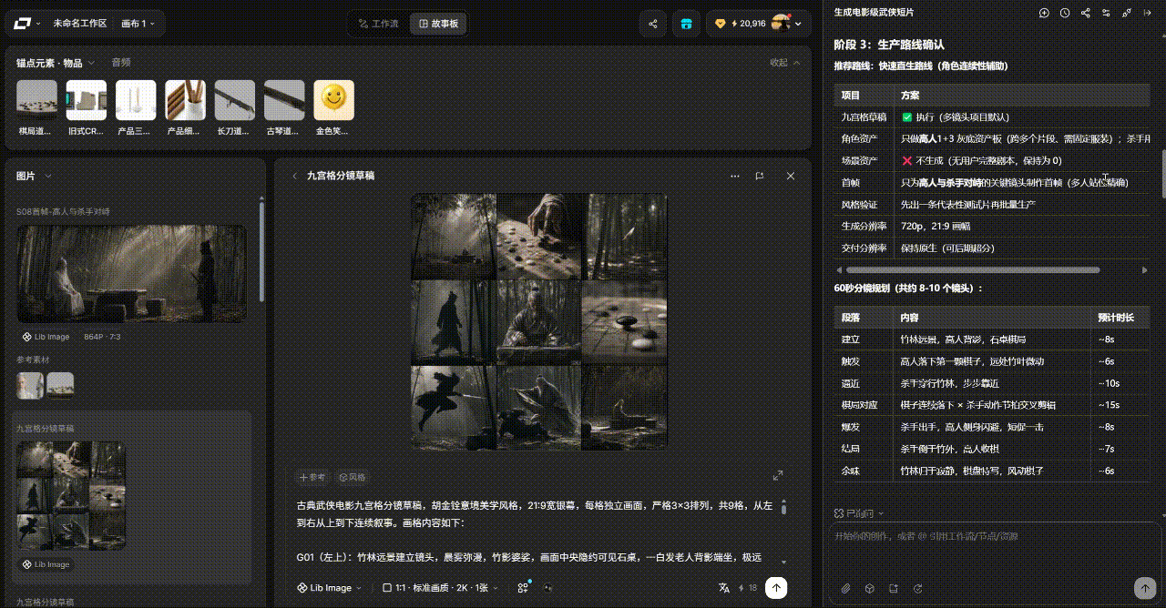Click the table horizontal scrollbar

(x=973, y=270)
